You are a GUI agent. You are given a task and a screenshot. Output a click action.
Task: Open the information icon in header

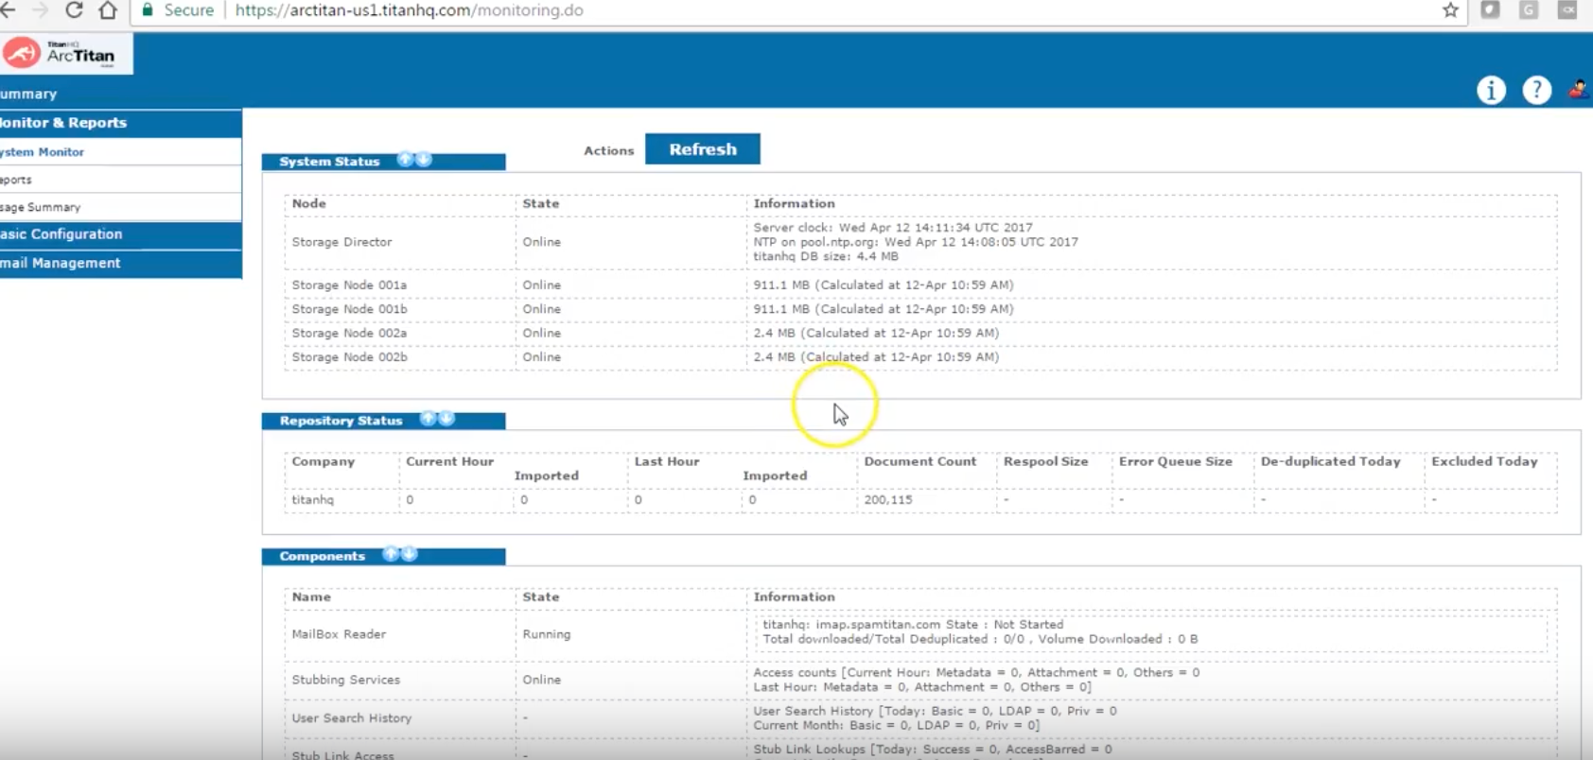[1491, 90]
